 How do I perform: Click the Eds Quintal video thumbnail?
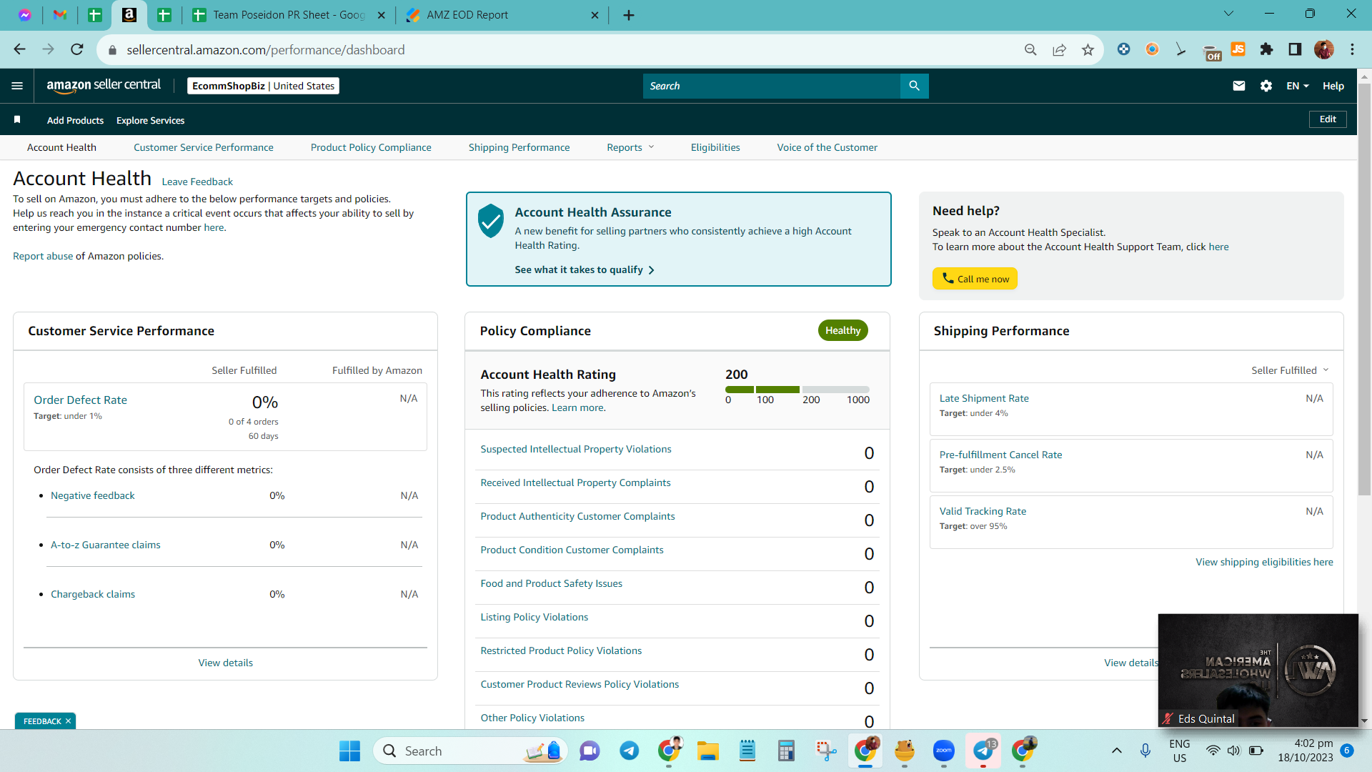click(x=1258, y=670)
